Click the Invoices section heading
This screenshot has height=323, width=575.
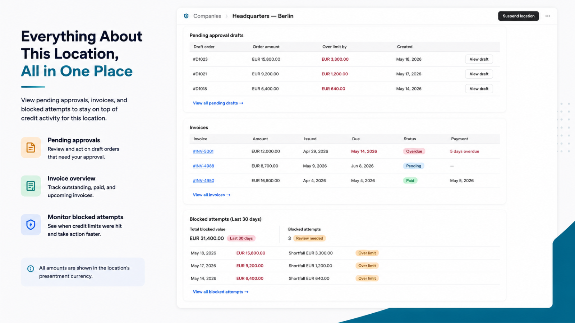(x=199, y=127)
